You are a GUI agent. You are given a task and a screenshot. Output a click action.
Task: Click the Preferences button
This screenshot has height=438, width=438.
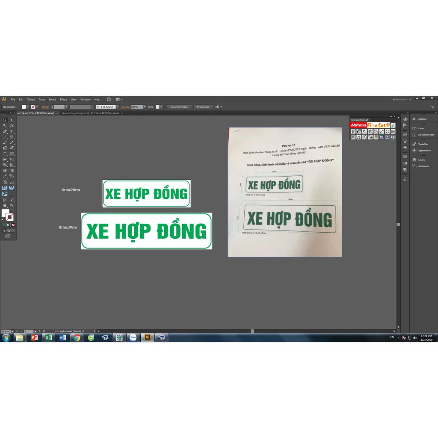point(203,107)
